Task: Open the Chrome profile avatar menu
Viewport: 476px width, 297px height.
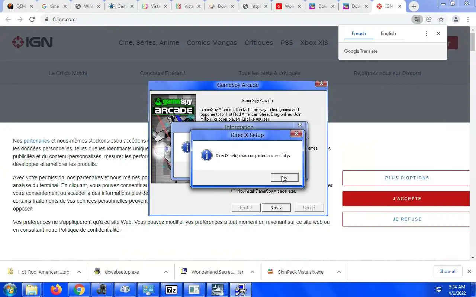Action: click(x=456, y=19)
